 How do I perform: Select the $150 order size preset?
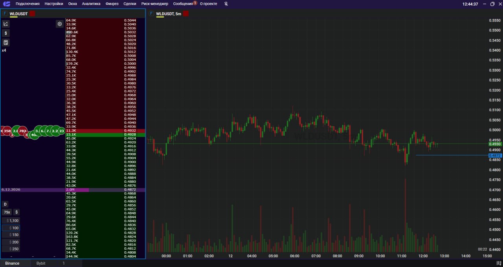pos(11,235)
